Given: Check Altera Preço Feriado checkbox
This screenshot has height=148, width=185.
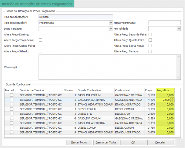Looking at the screenshot, I should (150, 51).
